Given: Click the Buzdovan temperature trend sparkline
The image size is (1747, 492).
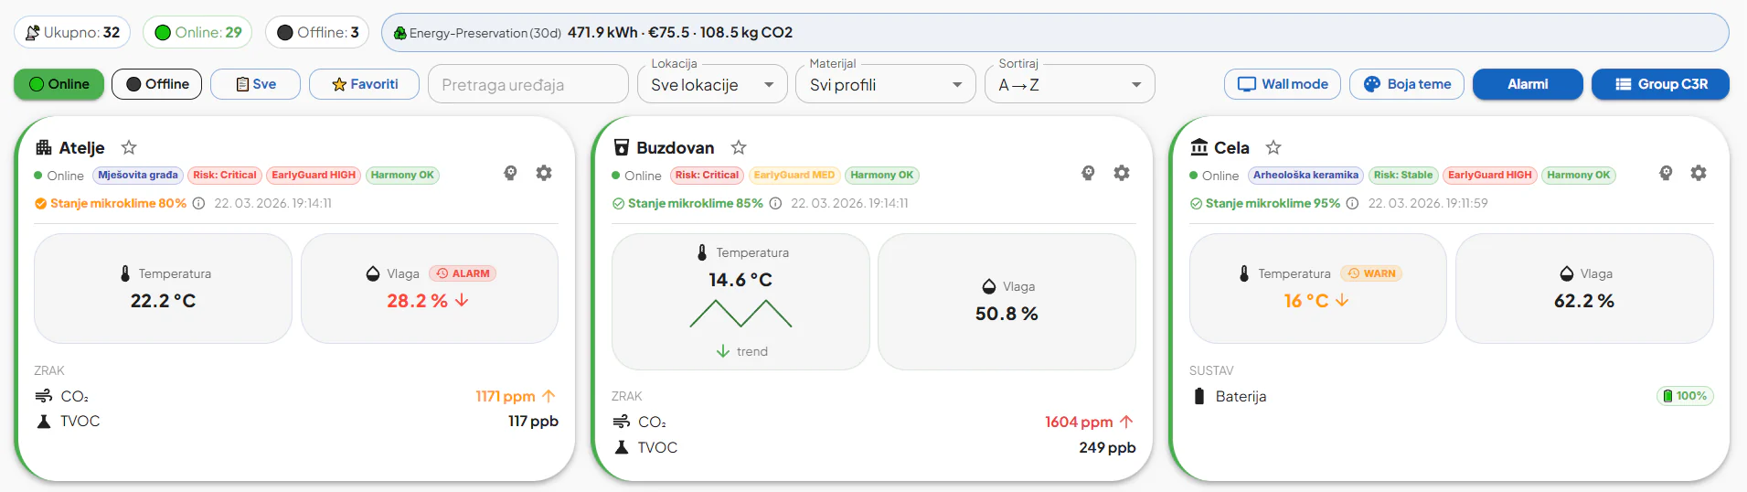Looking at the screenshot, I should pos(740,314).
